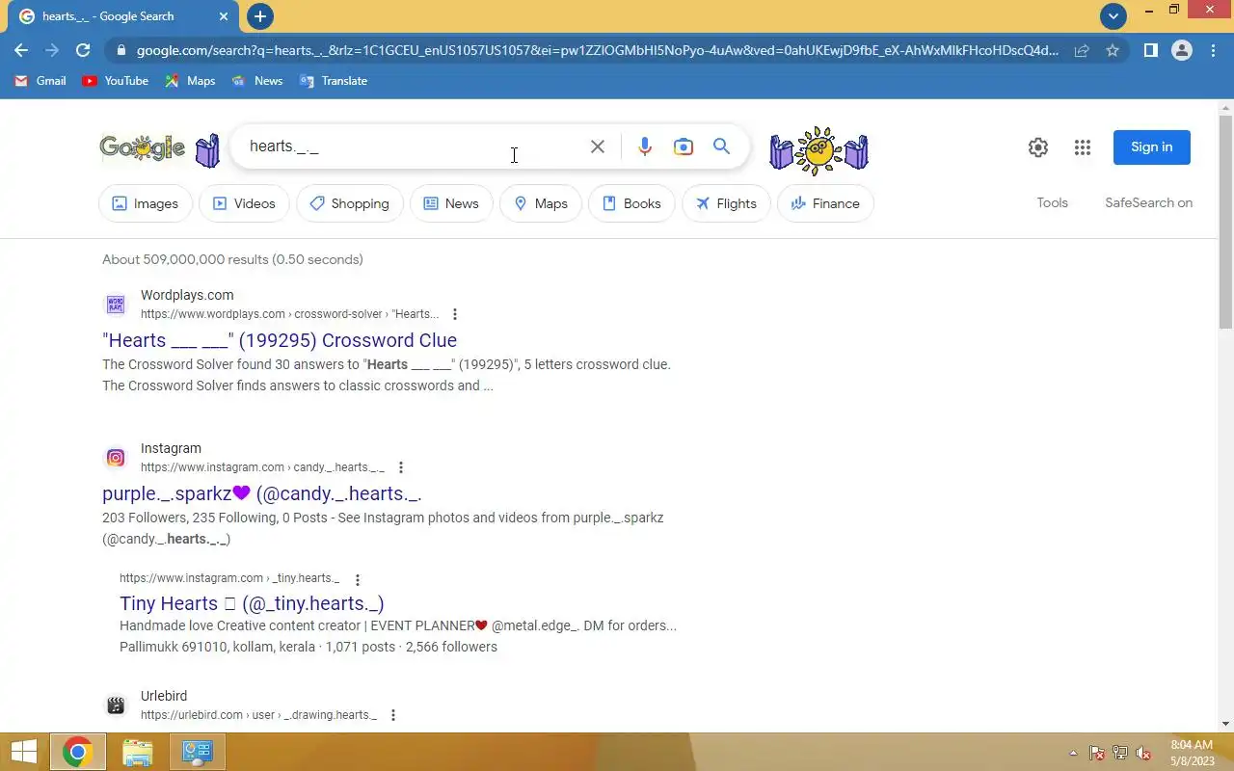The image size is (1234, 771).
Task: Click the browser address bar URL
Action: (x=596, y=50)
